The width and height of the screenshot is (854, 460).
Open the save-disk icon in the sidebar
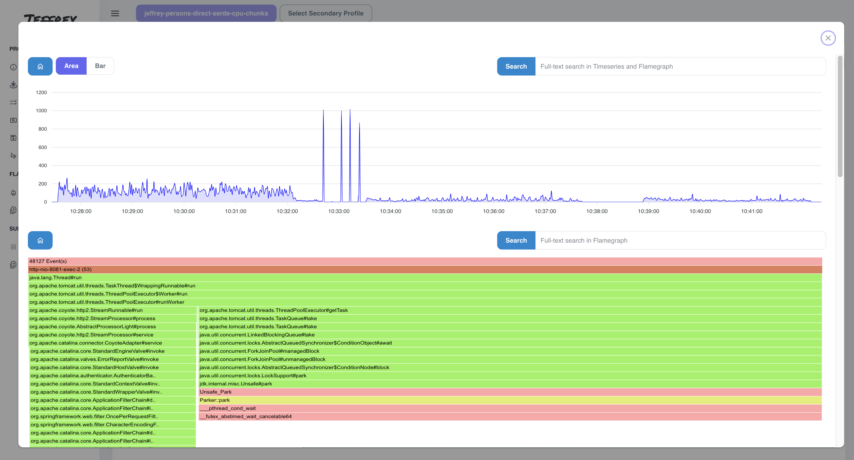(x=13, y=138)
